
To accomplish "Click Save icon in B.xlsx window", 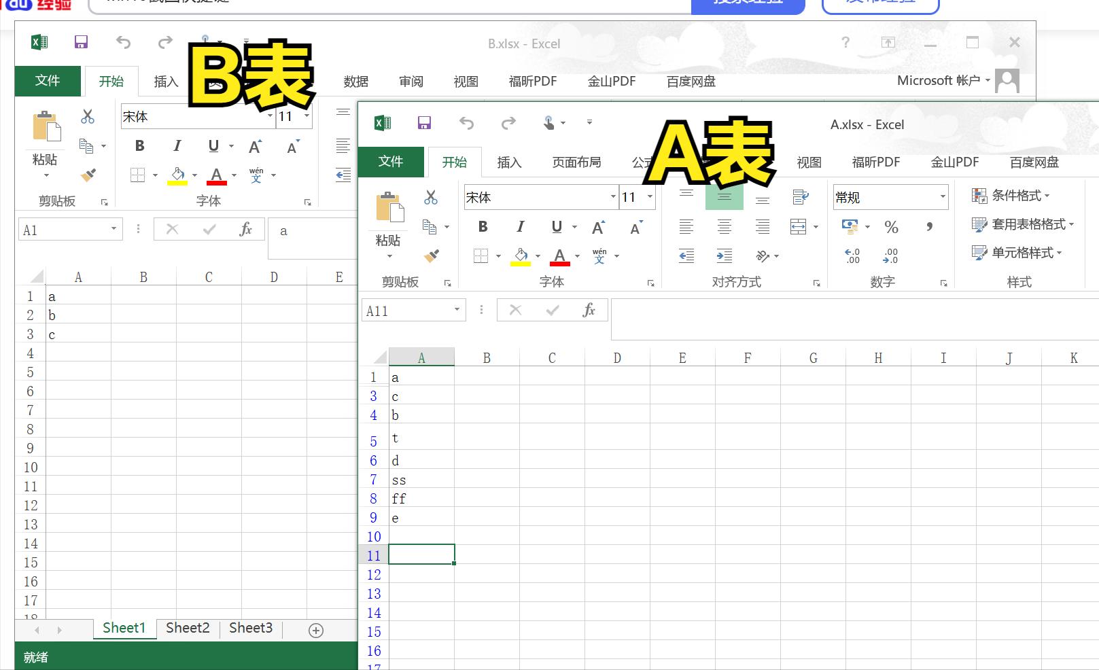I will point(81,42).
